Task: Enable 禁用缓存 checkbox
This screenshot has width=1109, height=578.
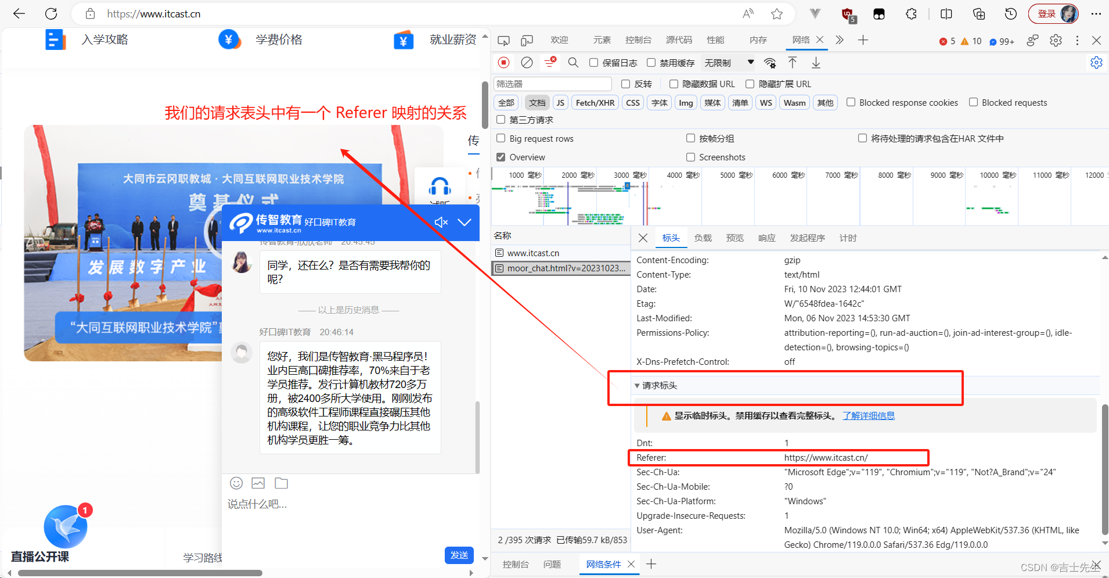Action: point(651,62)
